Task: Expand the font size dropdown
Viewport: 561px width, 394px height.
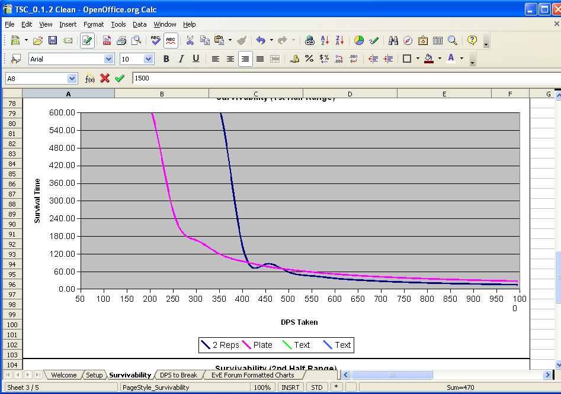Action: (x=148, y=59)
